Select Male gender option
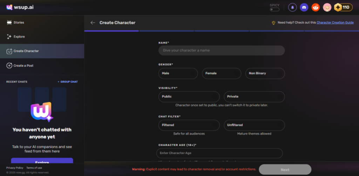The height and width of the screenshot is (176, 359). (178, 73)
